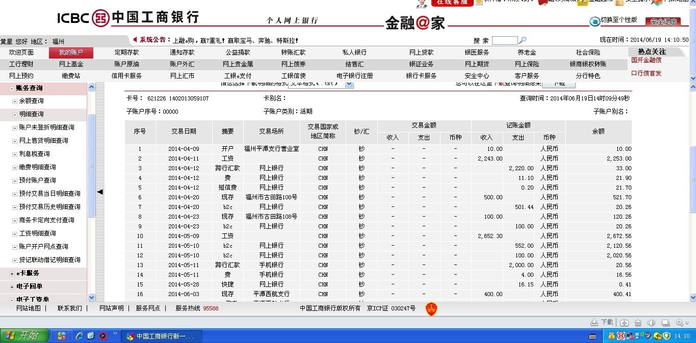Click the red police shield badge in footer
The height and width of the screenshot is (343, 696).
pos(431,308)
